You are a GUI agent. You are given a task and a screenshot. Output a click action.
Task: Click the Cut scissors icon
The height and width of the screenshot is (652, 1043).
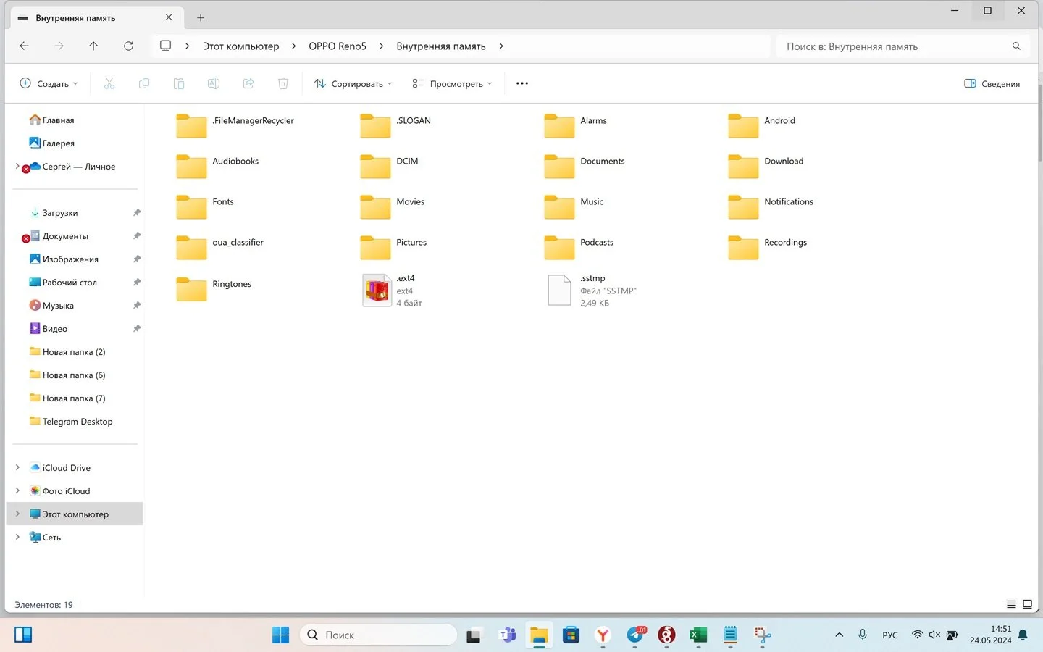coord(109,83)
